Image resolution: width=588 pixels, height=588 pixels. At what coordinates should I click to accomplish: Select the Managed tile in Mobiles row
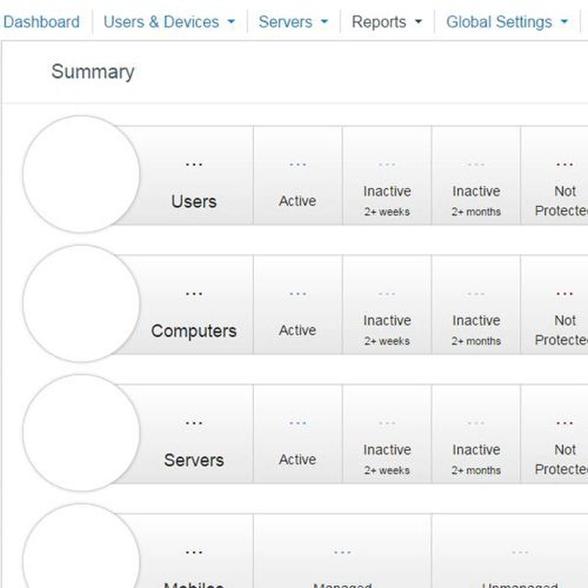[342, 552]
